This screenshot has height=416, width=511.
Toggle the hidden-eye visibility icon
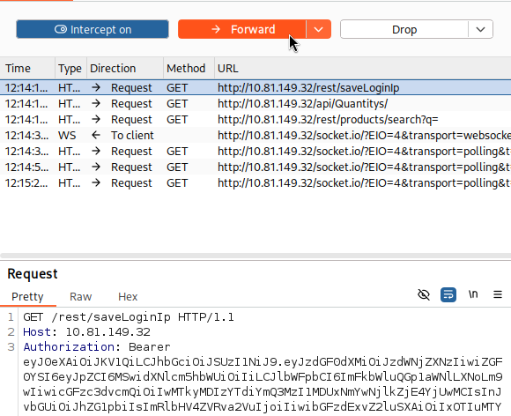pos(424,294)
